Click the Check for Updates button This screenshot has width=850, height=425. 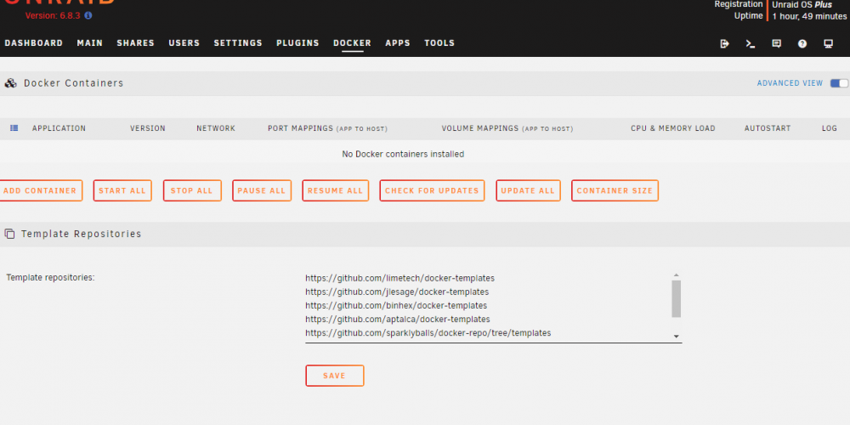(432, 190)
